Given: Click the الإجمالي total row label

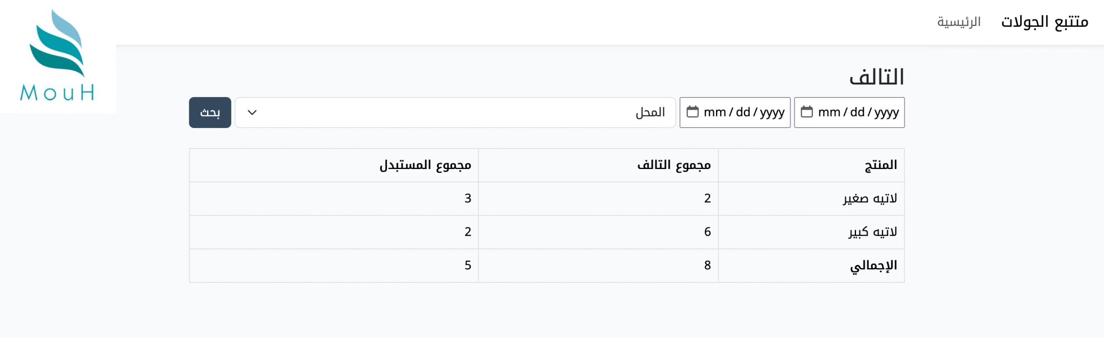Looking at the screenshot, I should click(x=873, y=266).
